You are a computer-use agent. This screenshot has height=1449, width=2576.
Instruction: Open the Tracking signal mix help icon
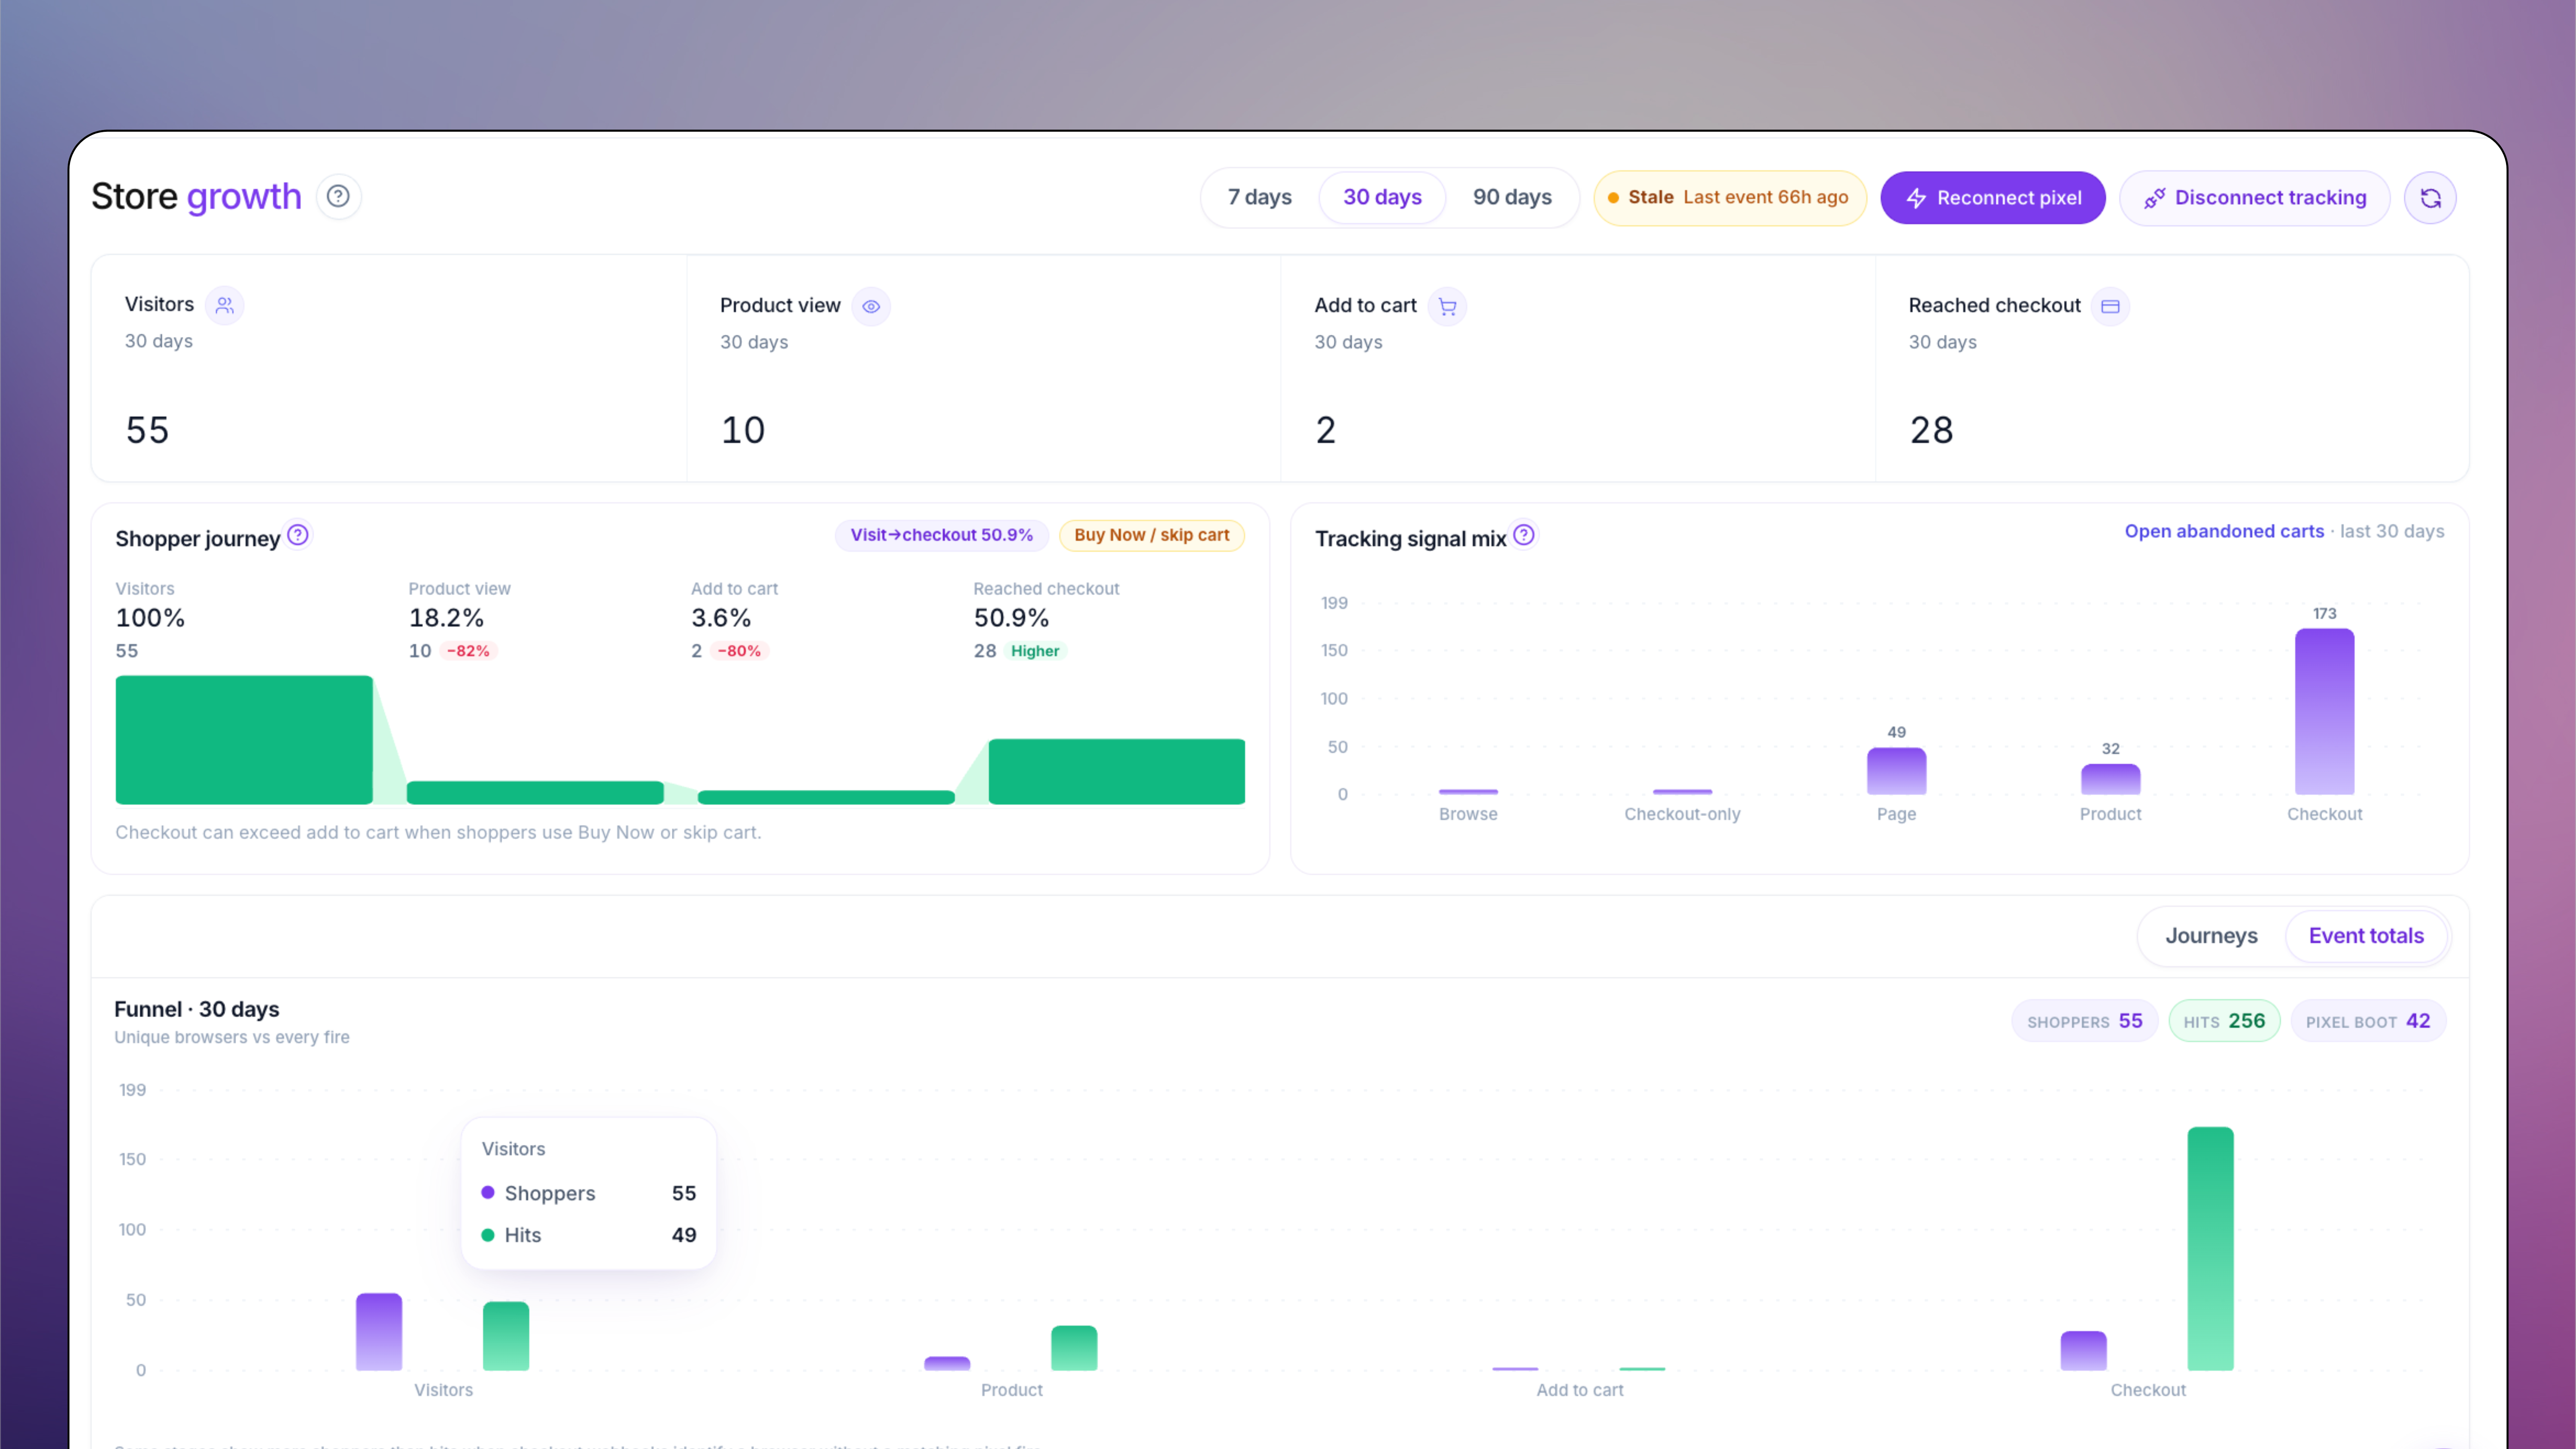[1524, 535]
